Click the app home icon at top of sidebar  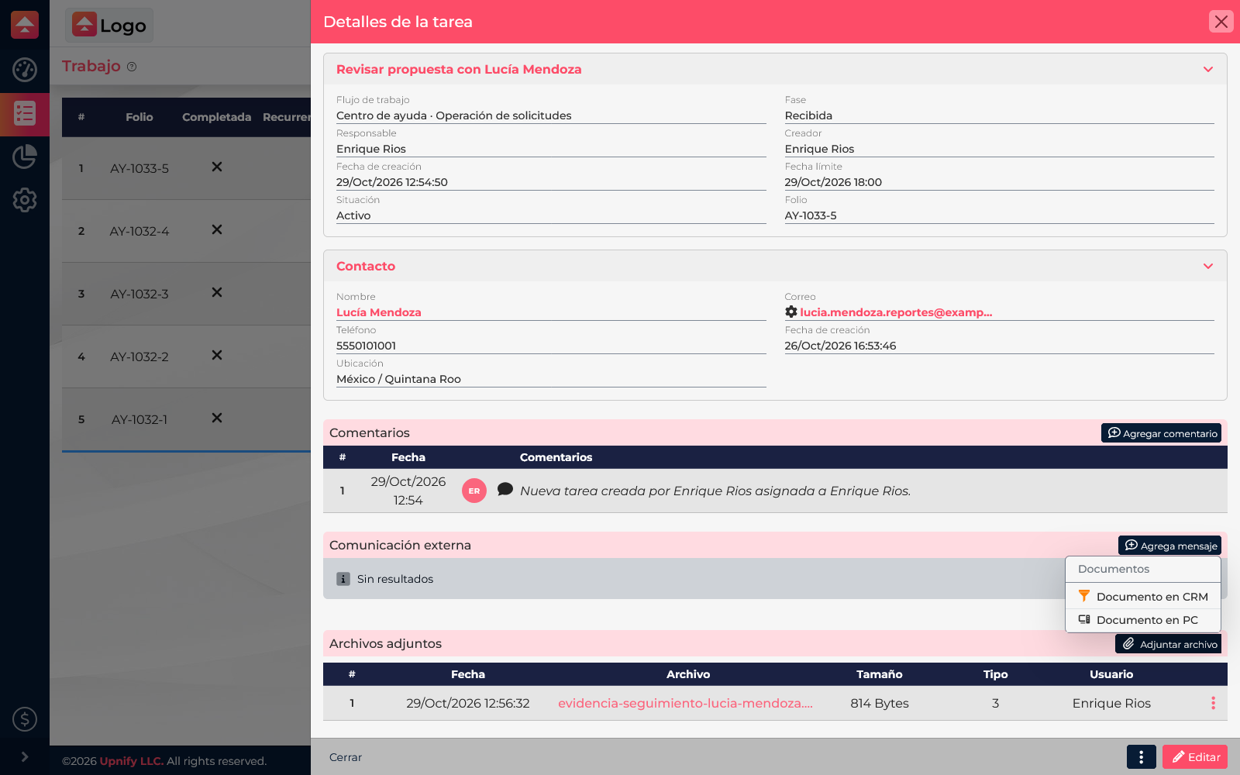pyautogui.click(x=25, y=25)
